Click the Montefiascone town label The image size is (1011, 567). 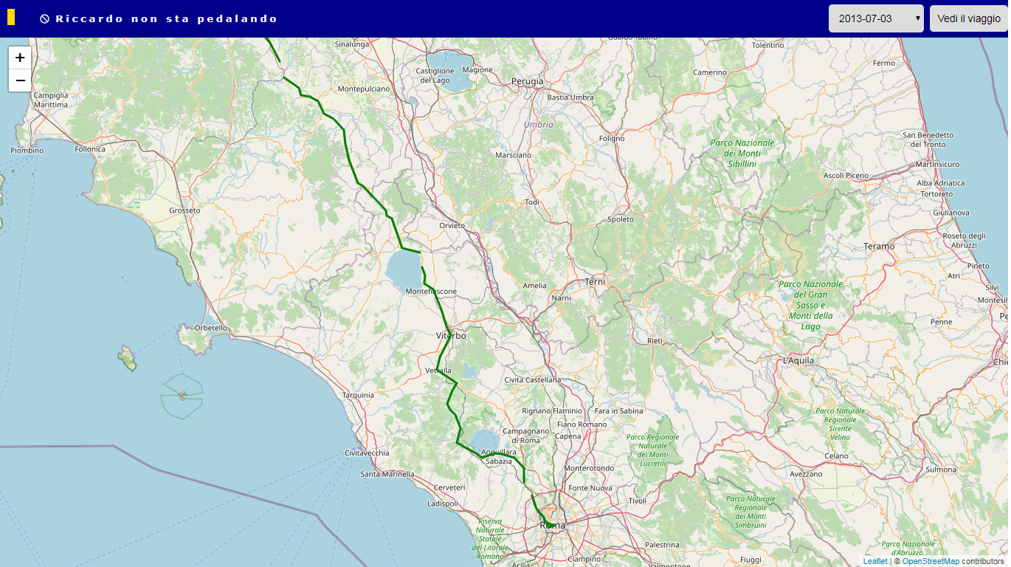coord(431,292)
